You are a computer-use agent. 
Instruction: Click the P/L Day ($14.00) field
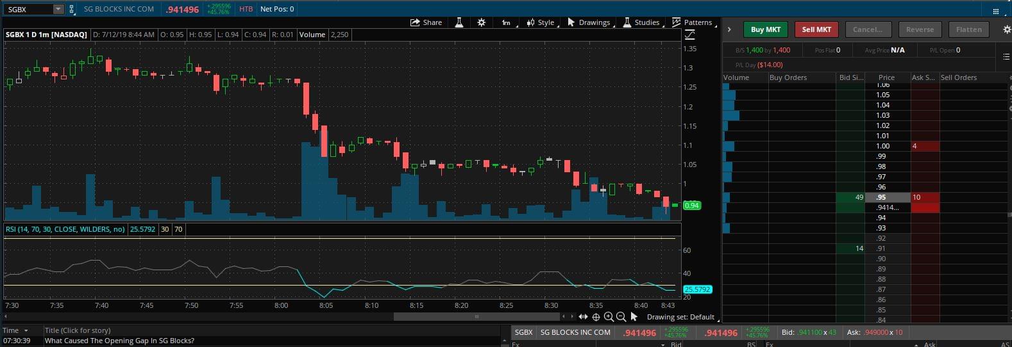pyautogui.click(x=759, y=65)
